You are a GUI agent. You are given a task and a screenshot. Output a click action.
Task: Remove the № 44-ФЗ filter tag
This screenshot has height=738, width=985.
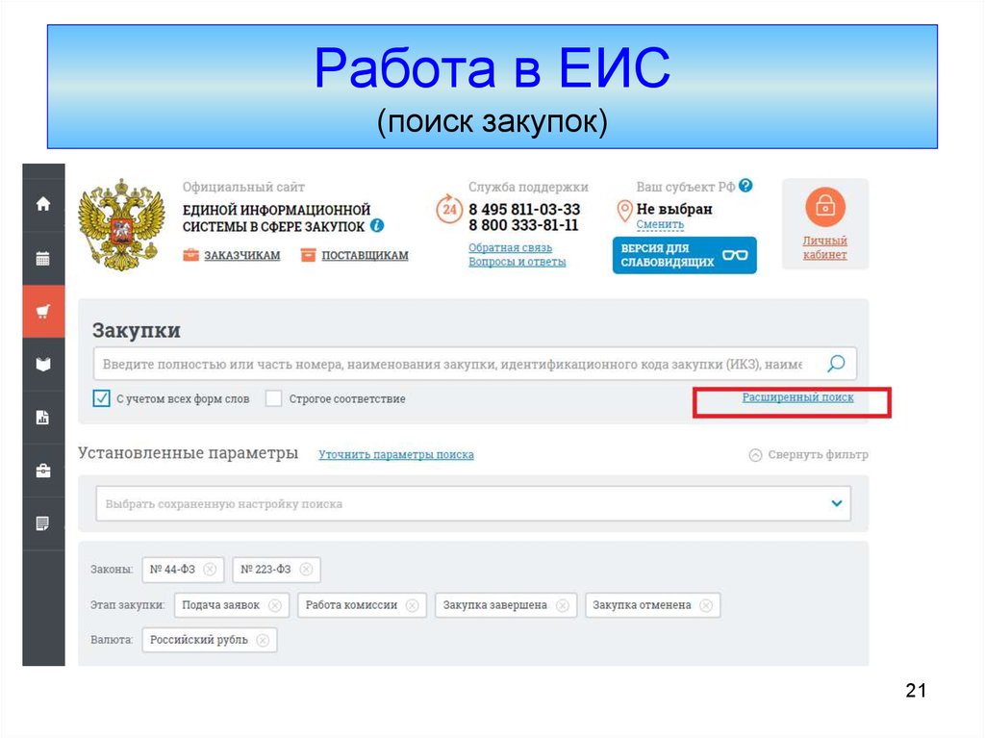tap(210, 569)
